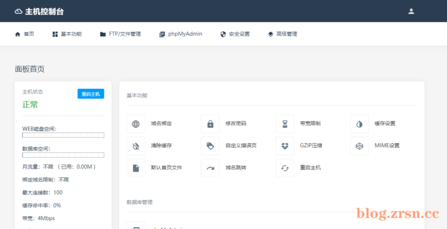Open the refresh icon for 重启主机

coord(285,168)
